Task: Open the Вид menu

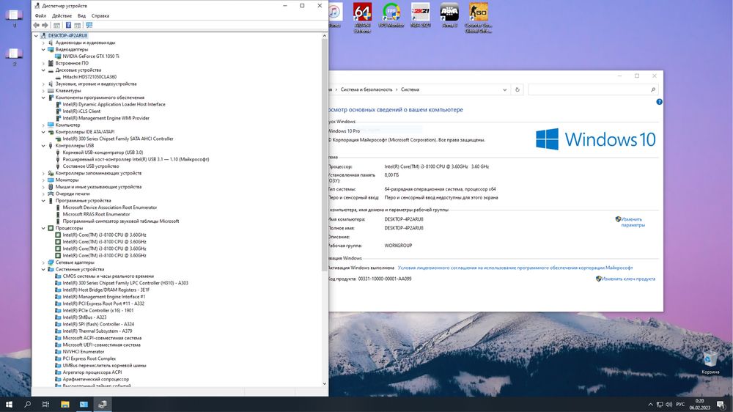Action: 81,15
